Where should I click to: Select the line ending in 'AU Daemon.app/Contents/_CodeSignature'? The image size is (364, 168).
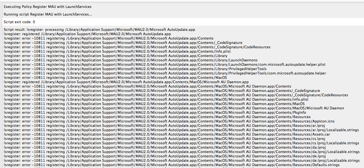[x=162, y=91]
